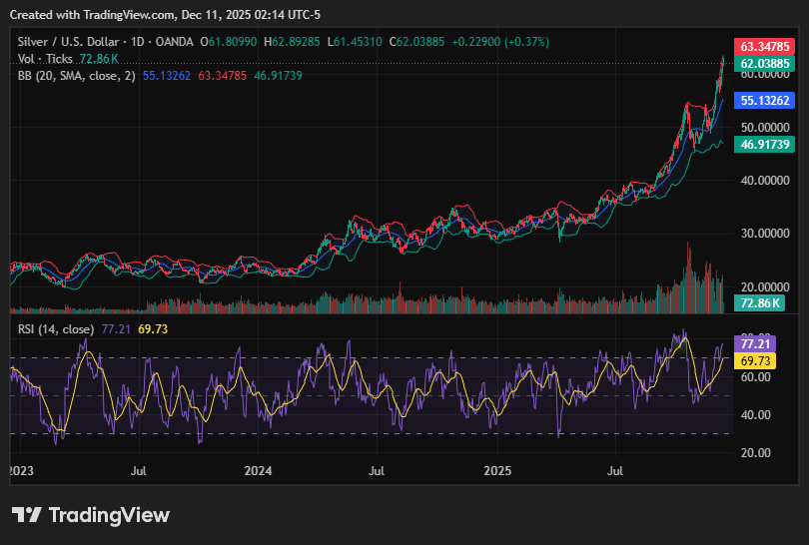Click the purple 77.21 RSI value tag
The image size is (809, 545).
(x=754, y=343)
